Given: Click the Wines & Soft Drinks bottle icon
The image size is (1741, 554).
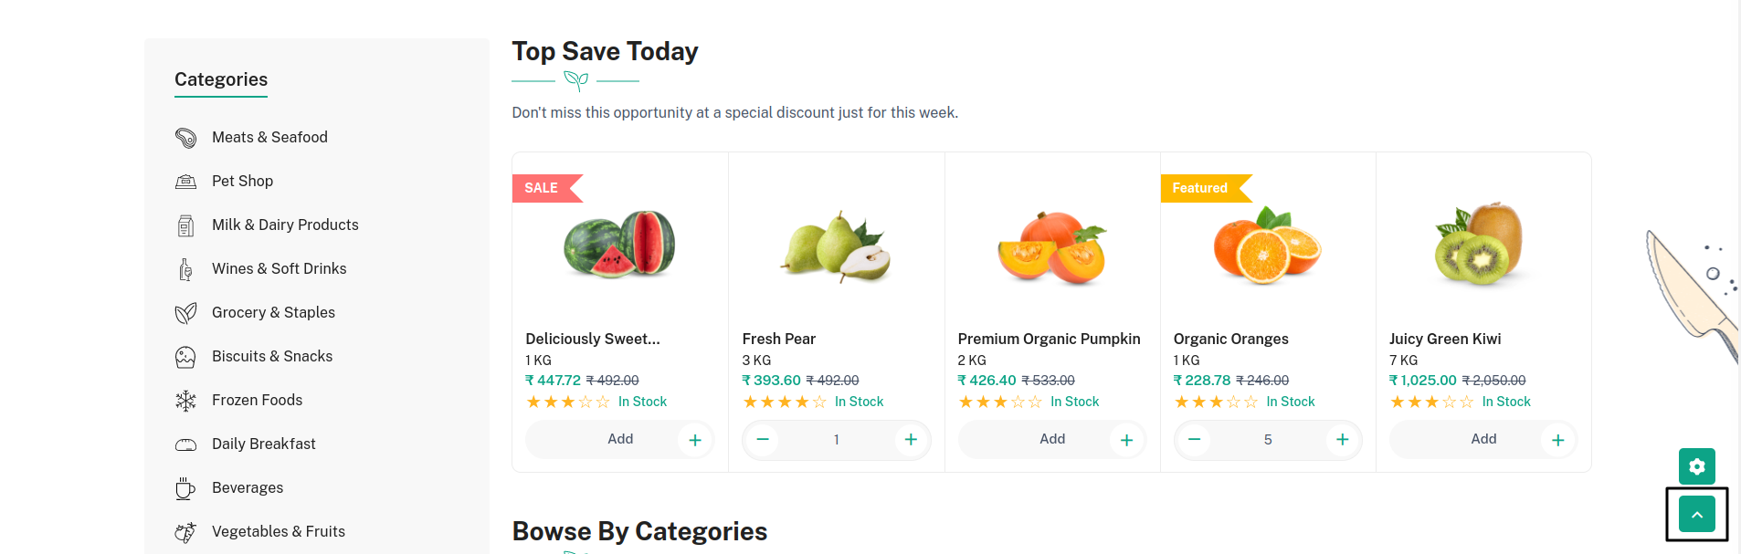Looking at the screenshot, I should pyautogui.click(x=185, y=269).
